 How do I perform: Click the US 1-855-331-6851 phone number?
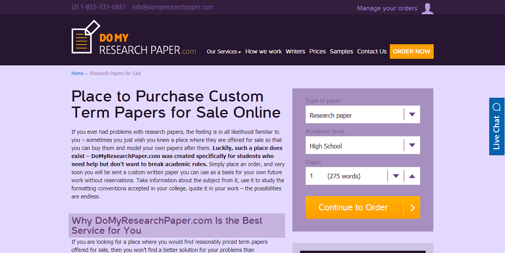pyautogui.click(x=98, y=7)
